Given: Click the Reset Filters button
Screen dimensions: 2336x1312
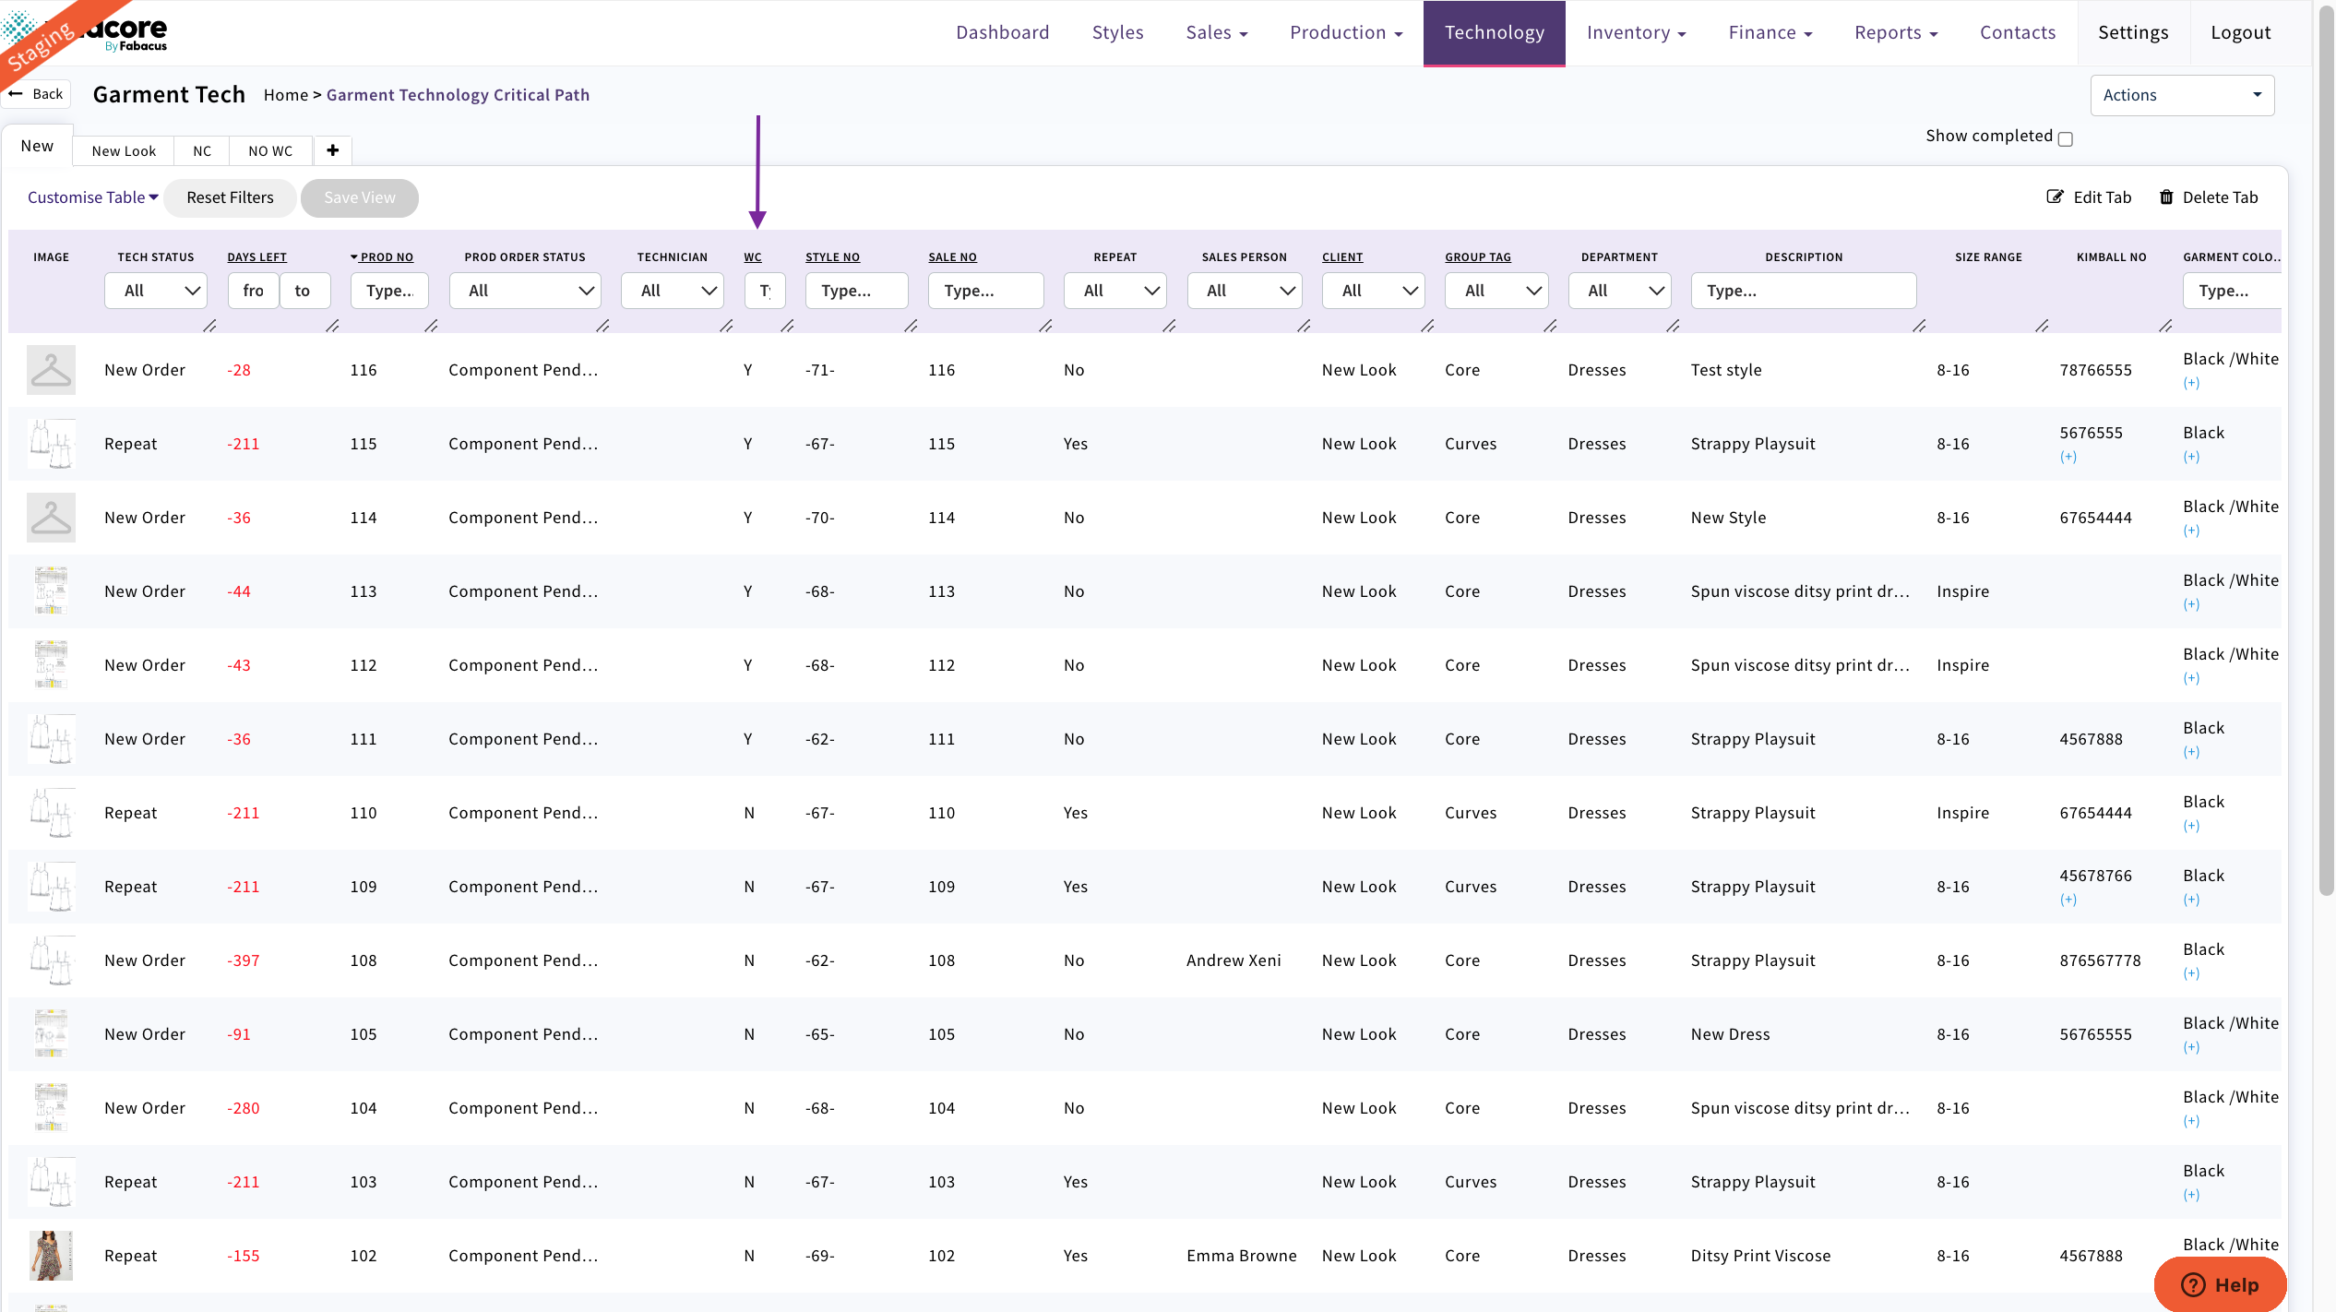Looking at the screenshot, I should [x=229, y=197].
